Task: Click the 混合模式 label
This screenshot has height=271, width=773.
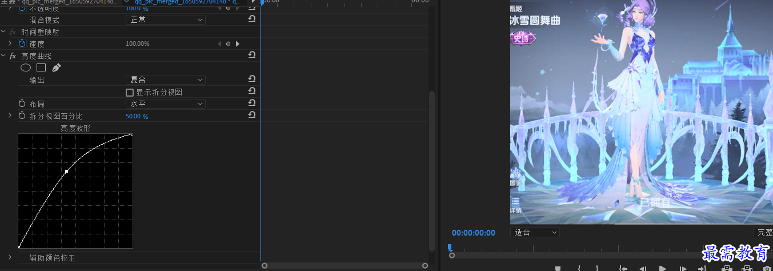Action: pyautogui.click(x=45, y=20)
